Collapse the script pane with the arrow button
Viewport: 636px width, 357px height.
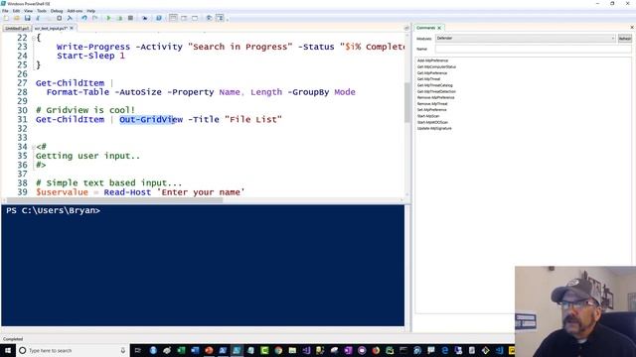click(x=406, y=28)
